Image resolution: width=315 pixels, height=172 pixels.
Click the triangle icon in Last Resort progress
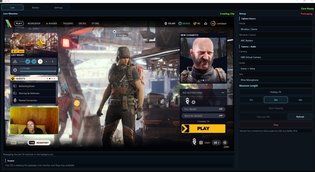(15, 61)
